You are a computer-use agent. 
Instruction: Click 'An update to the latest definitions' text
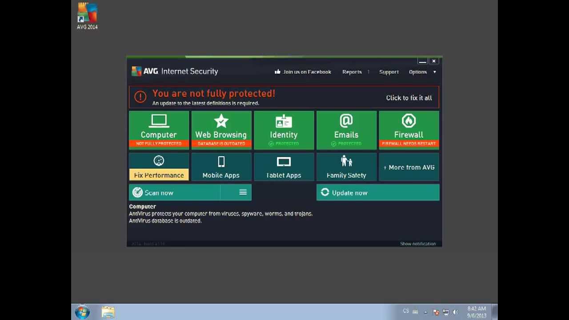[206, 103]
